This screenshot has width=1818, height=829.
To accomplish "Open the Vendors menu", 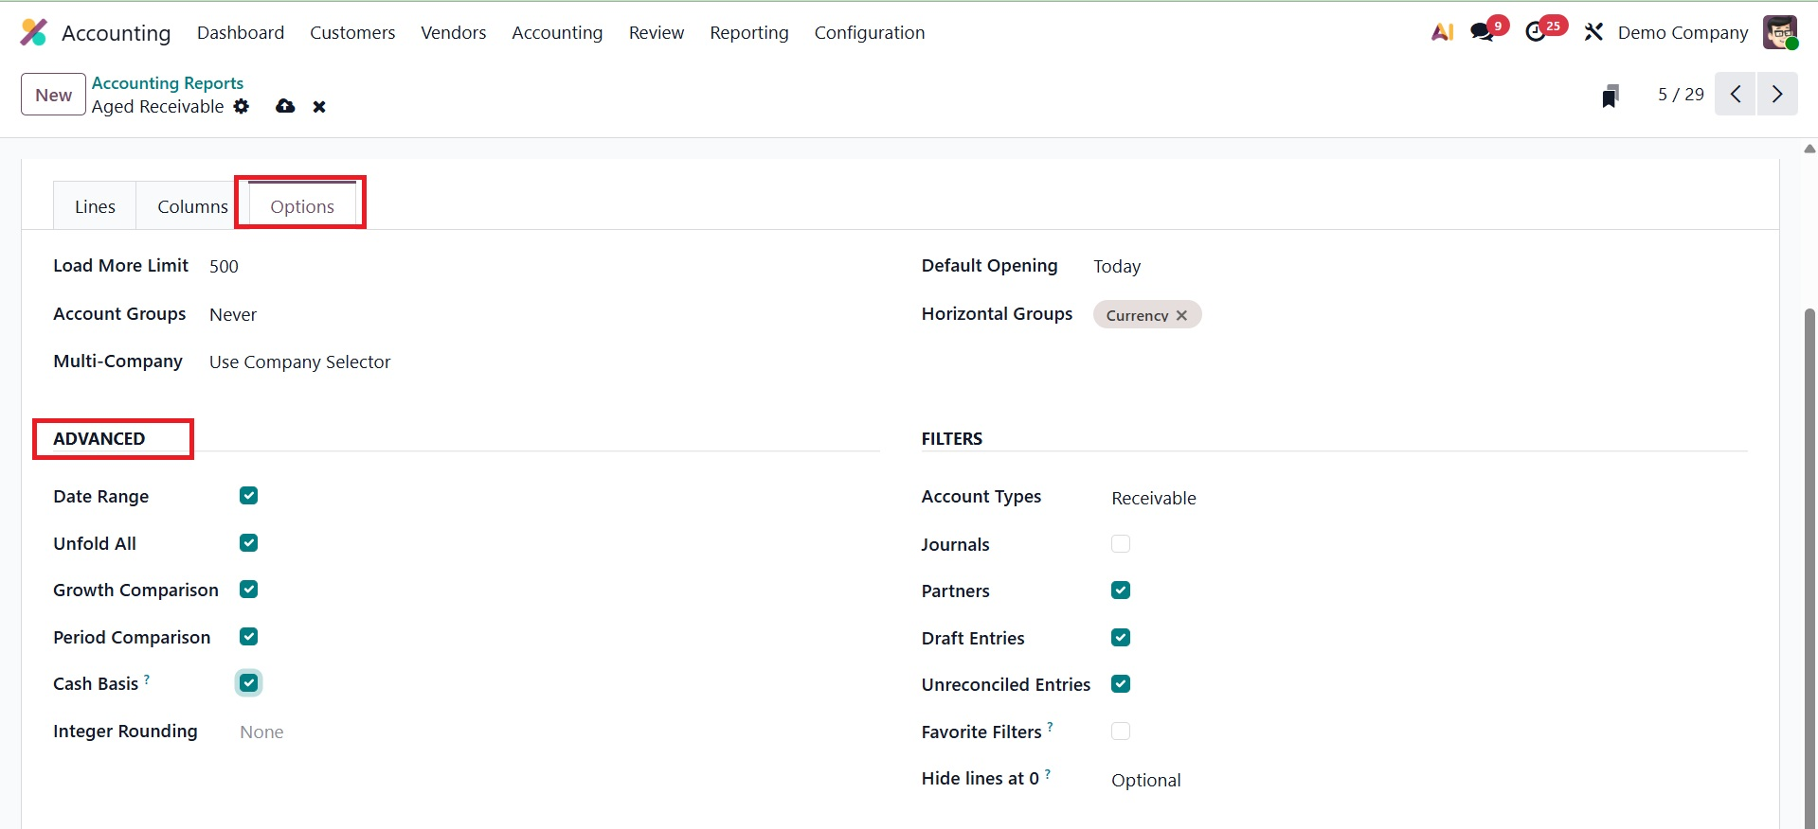I will pyautogui.click(x=454, y=32).
